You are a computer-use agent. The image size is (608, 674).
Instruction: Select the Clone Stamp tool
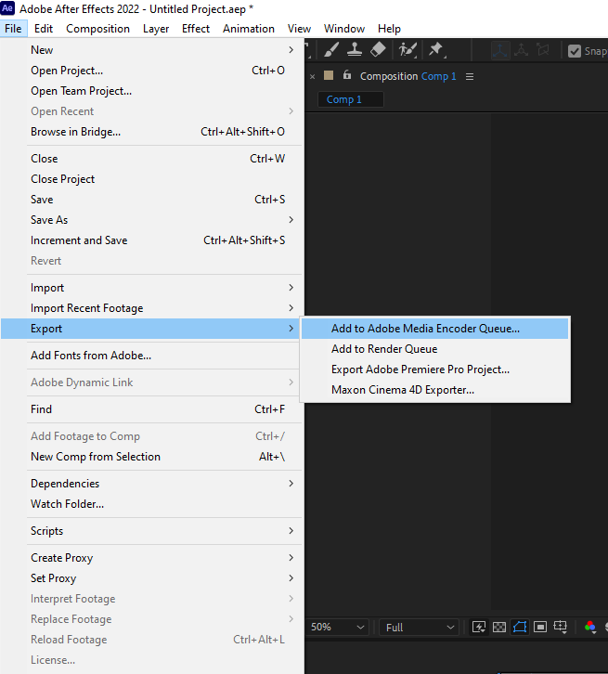point(354,50)
